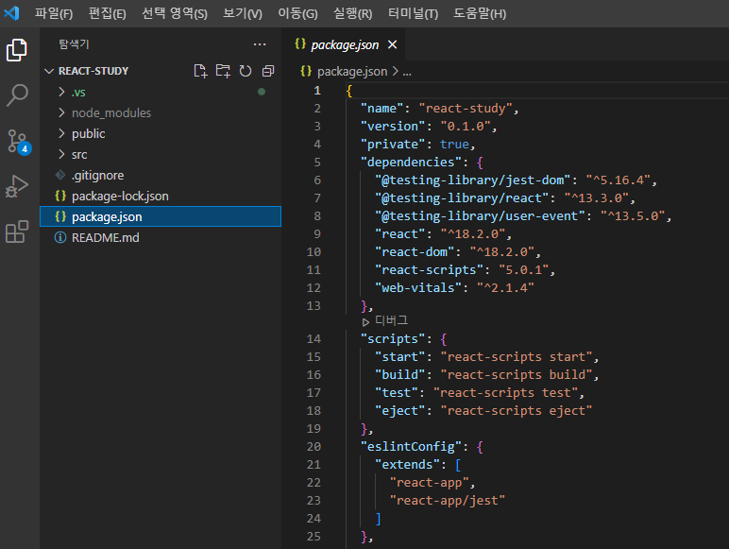Click the "react-study" value text
This screenshot has width=729, height=549.
pyautogui.click(x=466, y=109)
